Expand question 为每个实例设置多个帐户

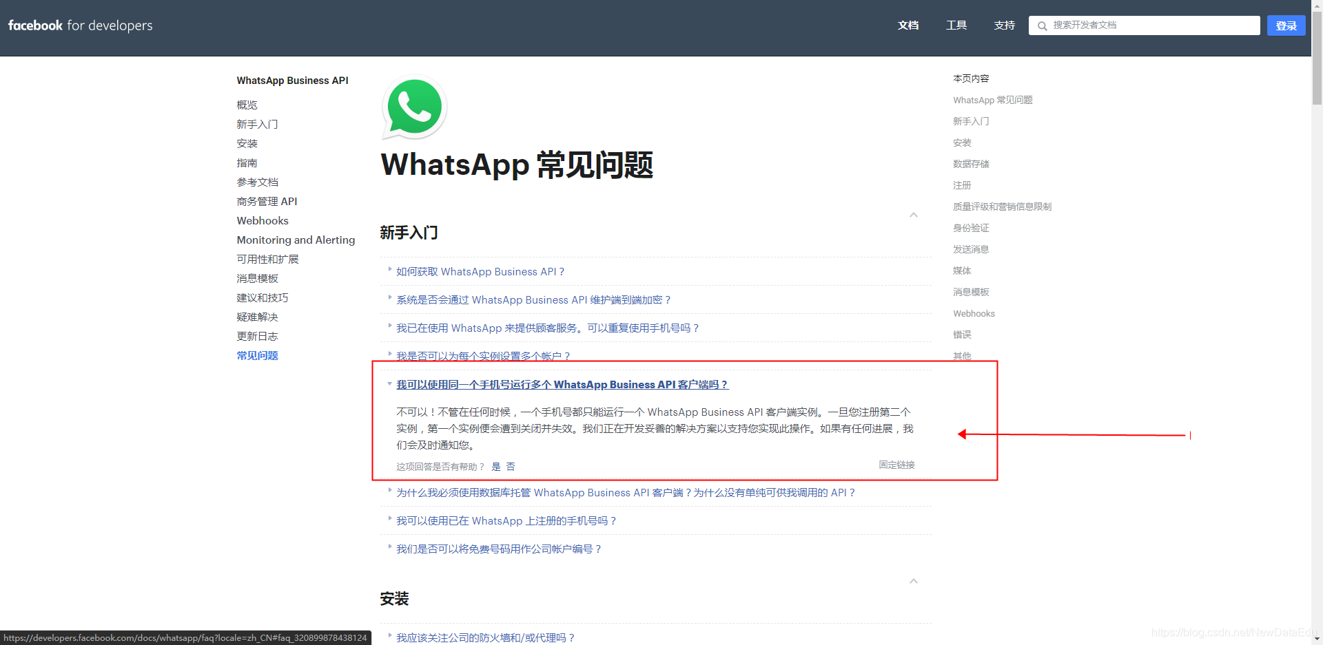point(483,356)
